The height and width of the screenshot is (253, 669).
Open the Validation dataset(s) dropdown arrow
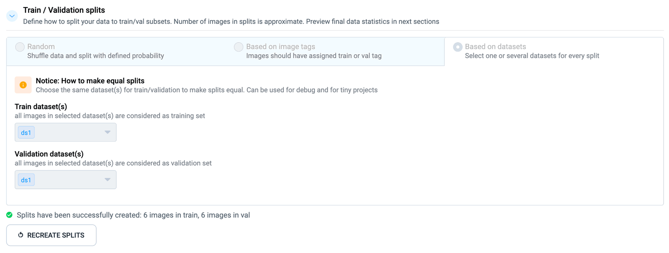107,180
